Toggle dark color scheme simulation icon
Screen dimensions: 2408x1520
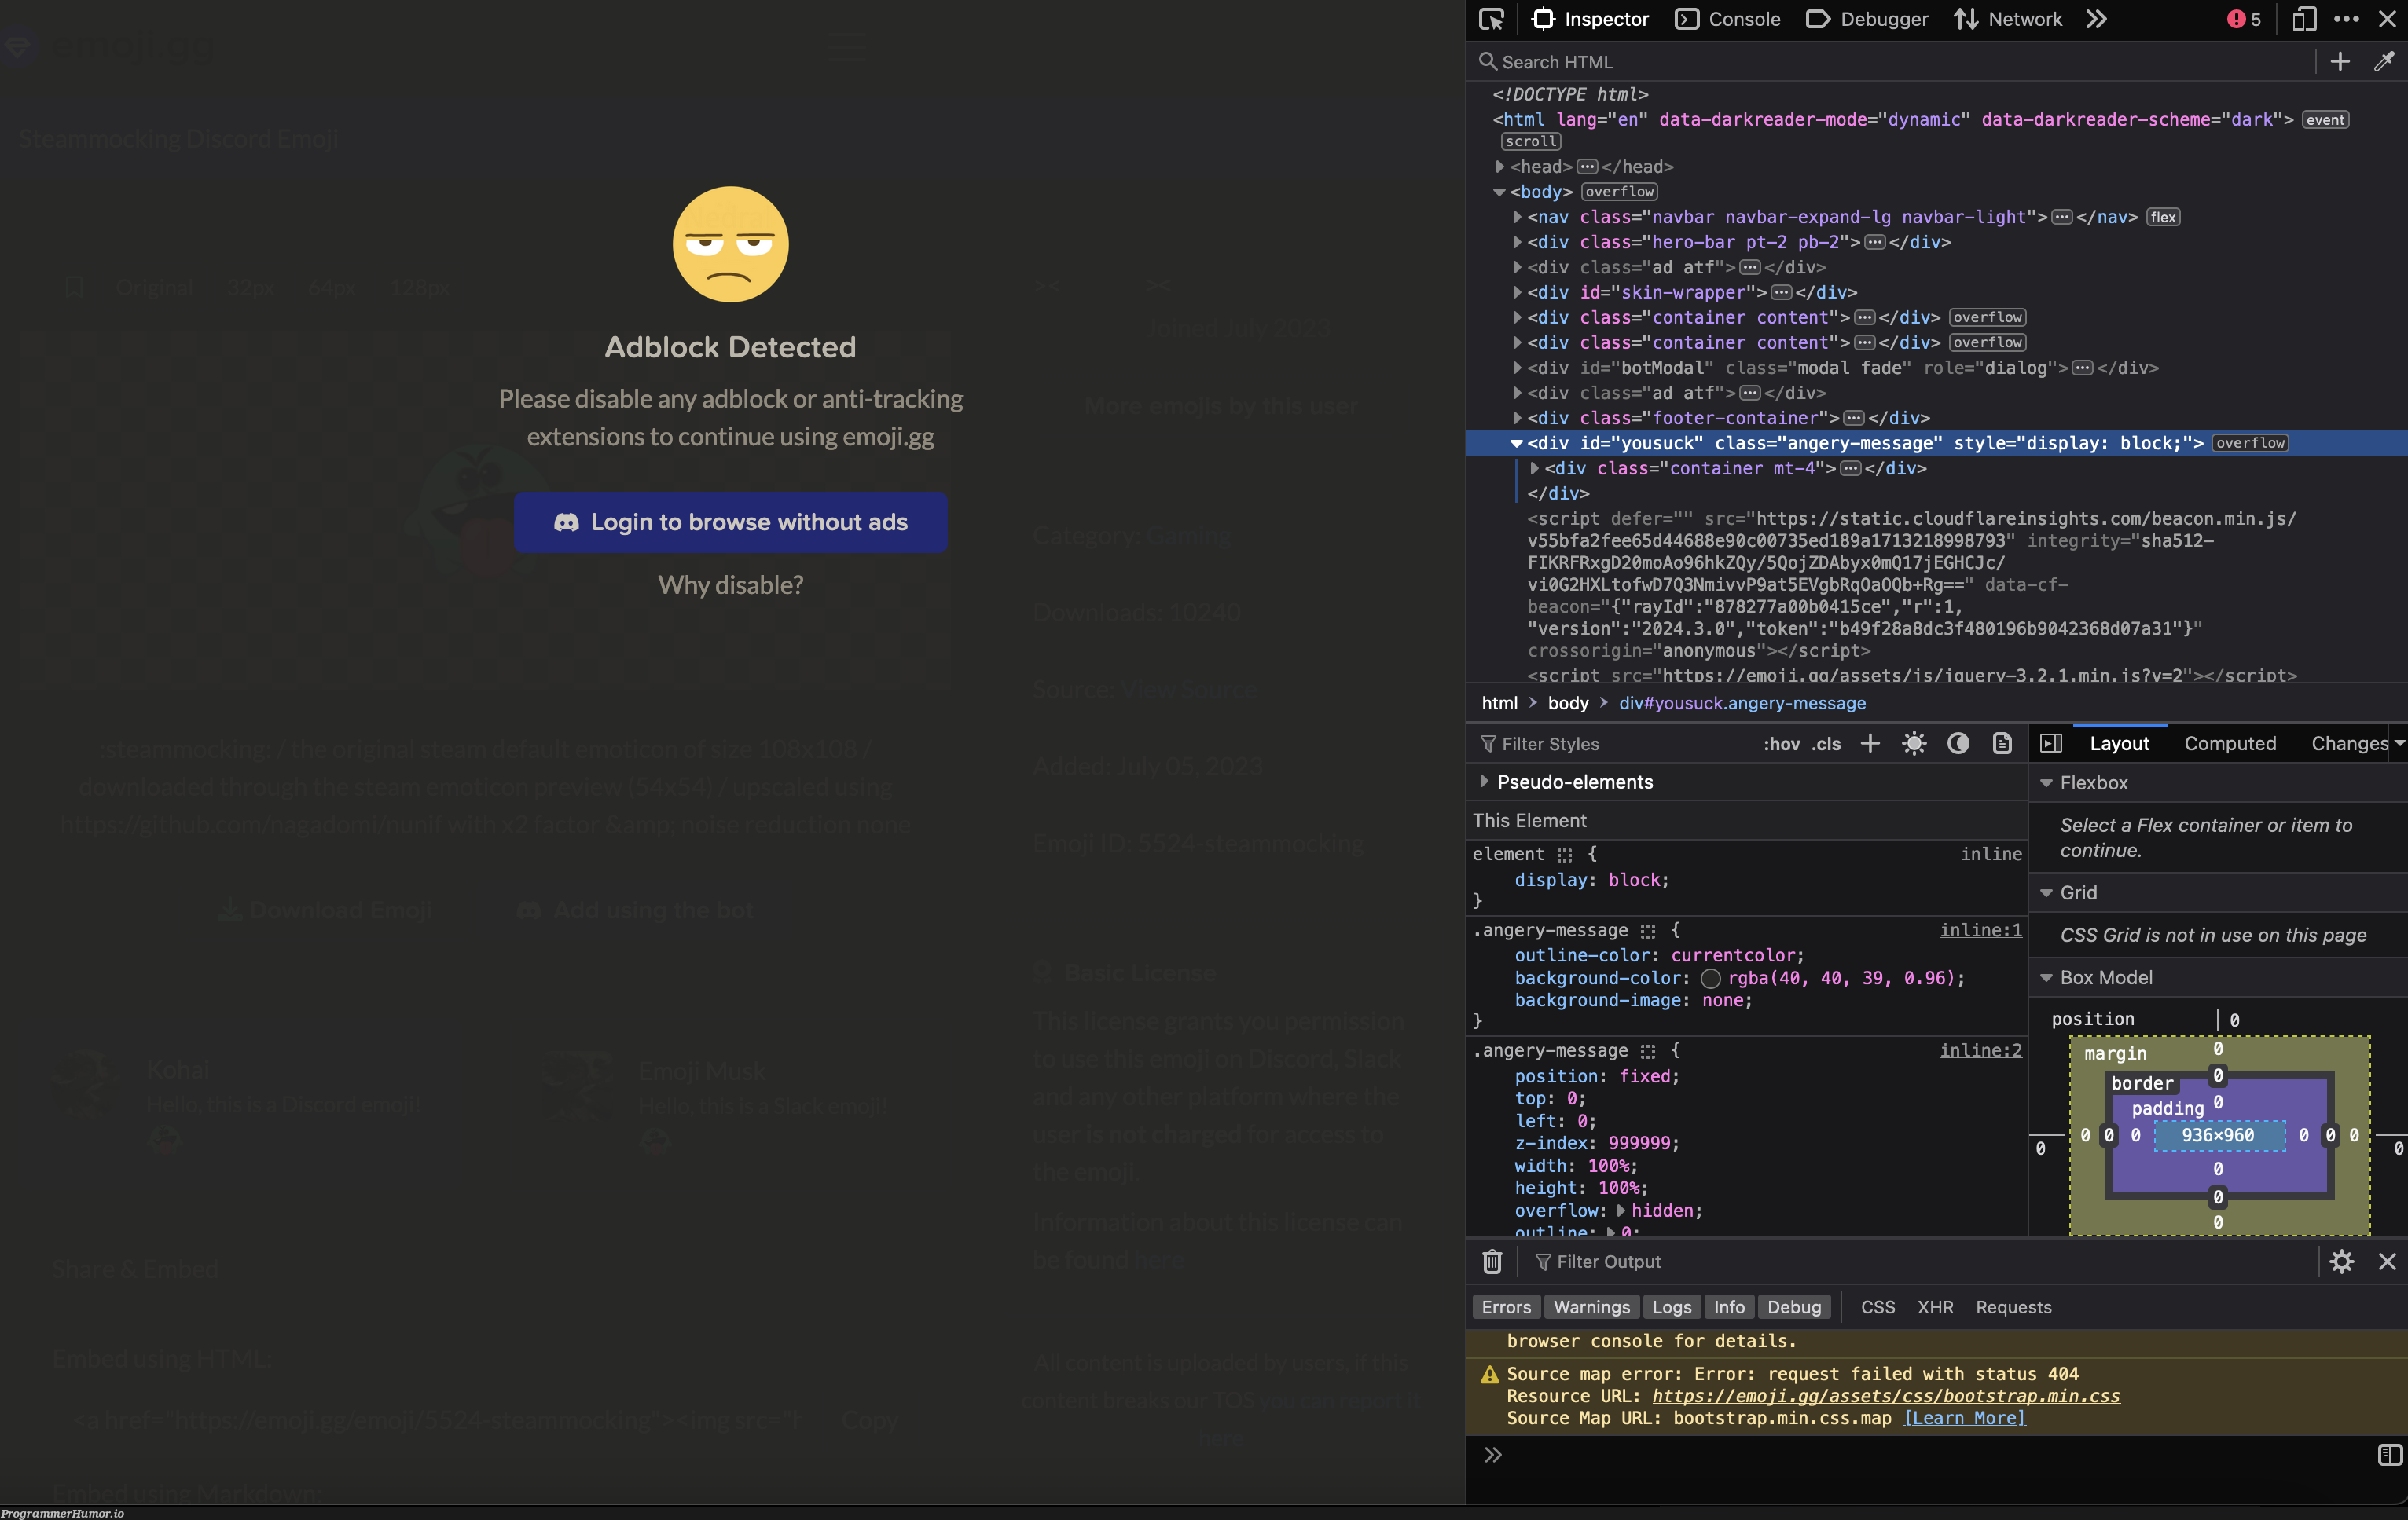pos(1958,744)
